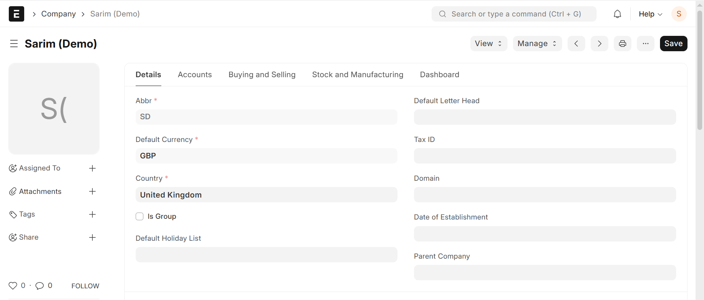Toggle the sidebar hamburger menu

click(14, 44)
